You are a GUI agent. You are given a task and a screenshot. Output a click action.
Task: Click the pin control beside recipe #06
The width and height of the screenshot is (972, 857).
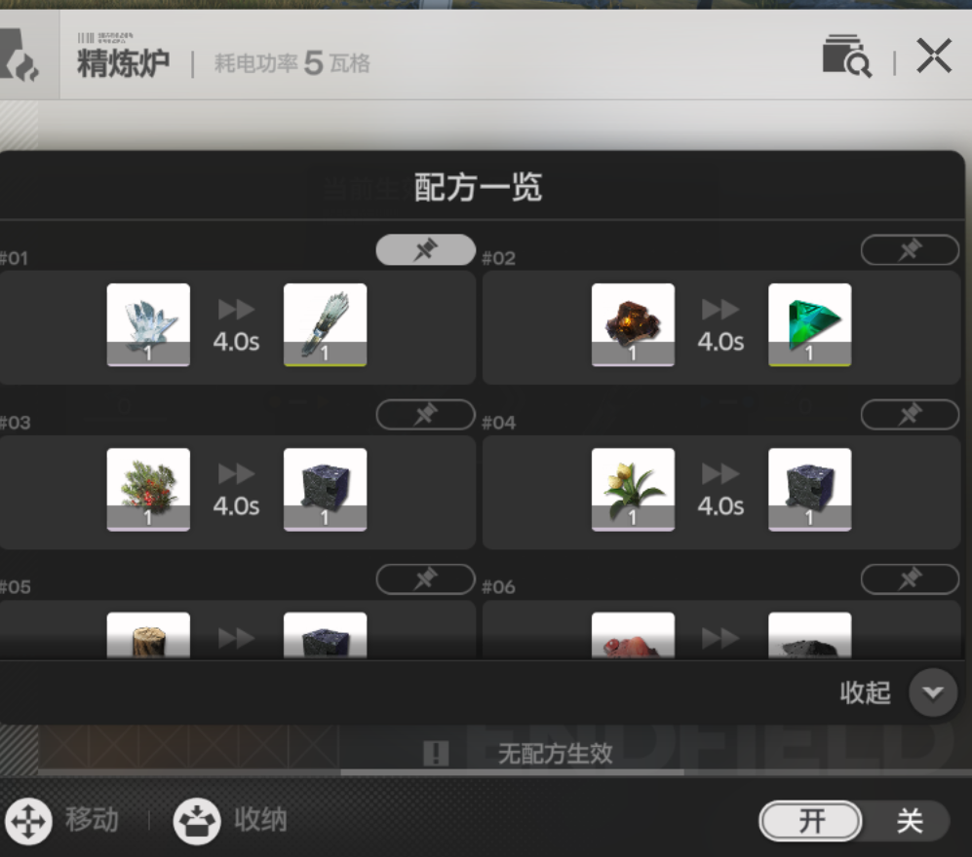(x=909, y=578)
